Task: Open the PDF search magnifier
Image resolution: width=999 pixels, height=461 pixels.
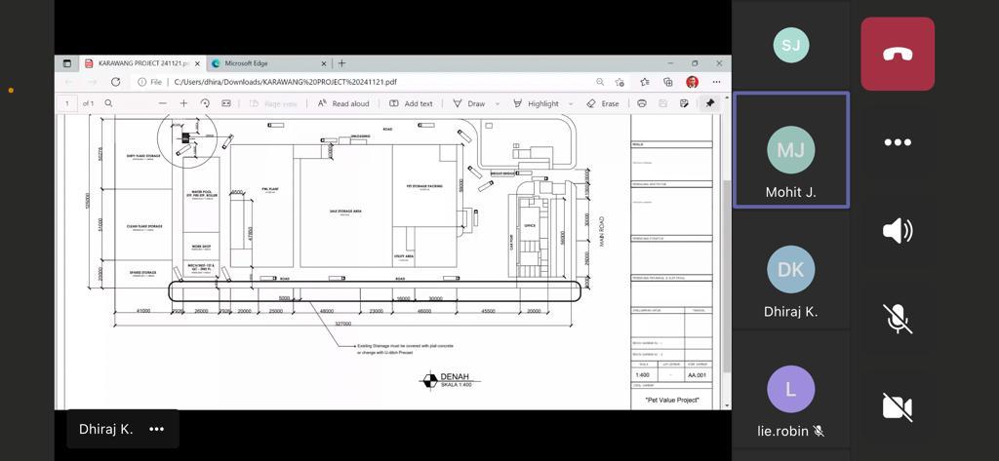Action: tap(108, 103)
